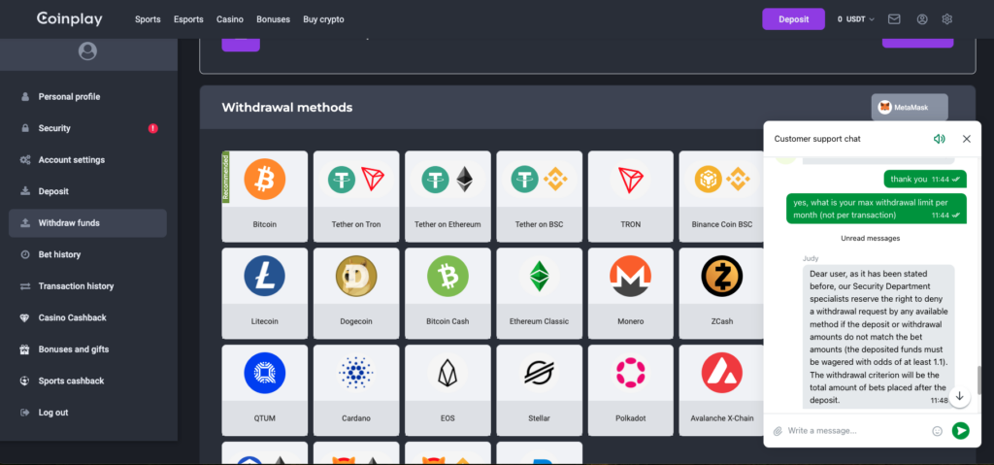The height and width of the screenshot is (465, 994).
Task: Log out from the sidebar
Action: point(87,413)
